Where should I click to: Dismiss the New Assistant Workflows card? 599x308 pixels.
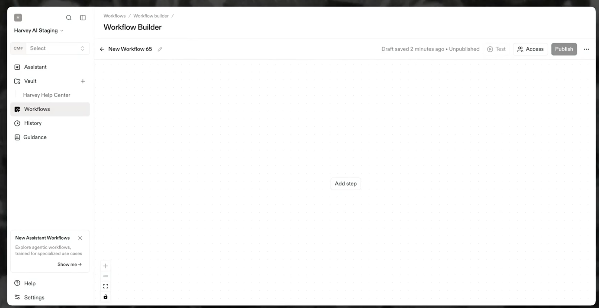click(x=80, y=238)
